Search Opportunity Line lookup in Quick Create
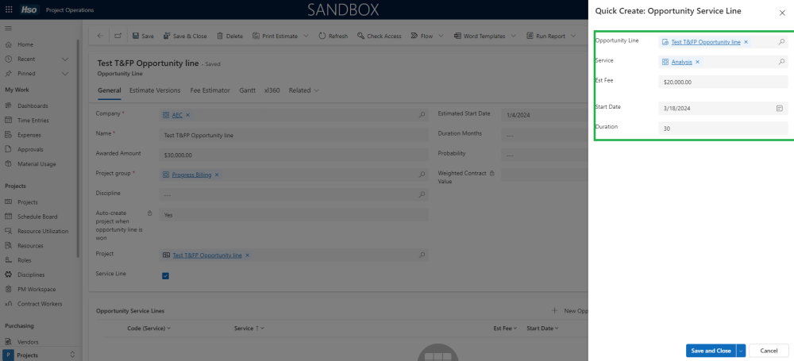This screenshot has width=794, height=361. [781, 42]
